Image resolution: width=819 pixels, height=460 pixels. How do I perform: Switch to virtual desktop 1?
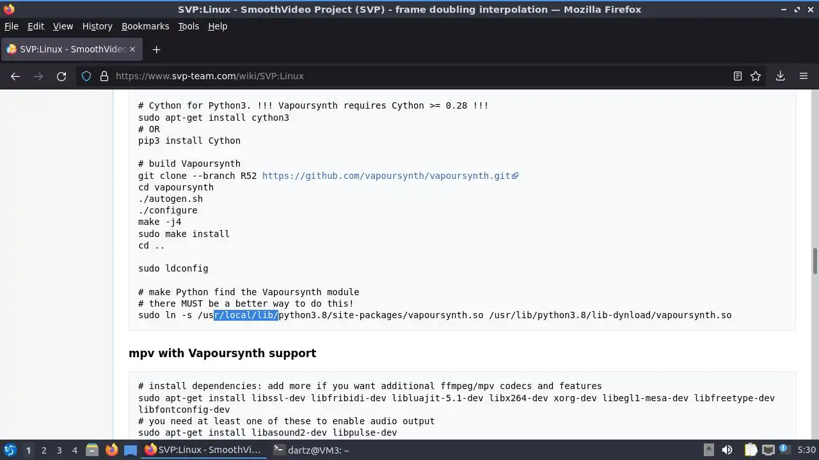click(x=28, y=450)
